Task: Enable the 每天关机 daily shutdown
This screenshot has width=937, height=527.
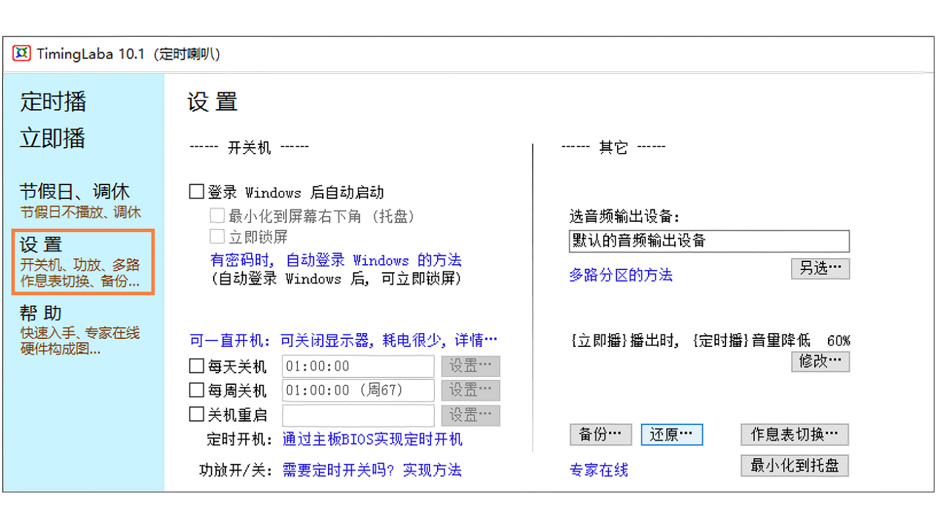Action: coord(196,365)
